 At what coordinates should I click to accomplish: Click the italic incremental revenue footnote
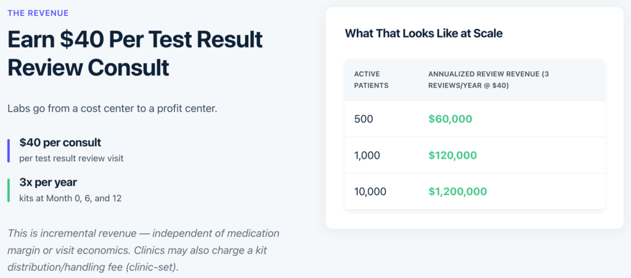coord(143,250)
